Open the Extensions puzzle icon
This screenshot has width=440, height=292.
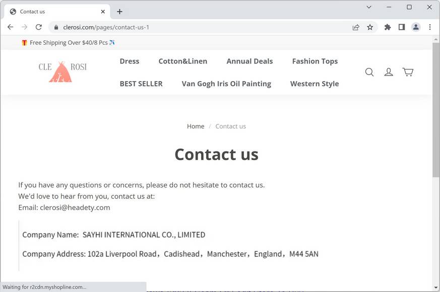click(388, 27)
